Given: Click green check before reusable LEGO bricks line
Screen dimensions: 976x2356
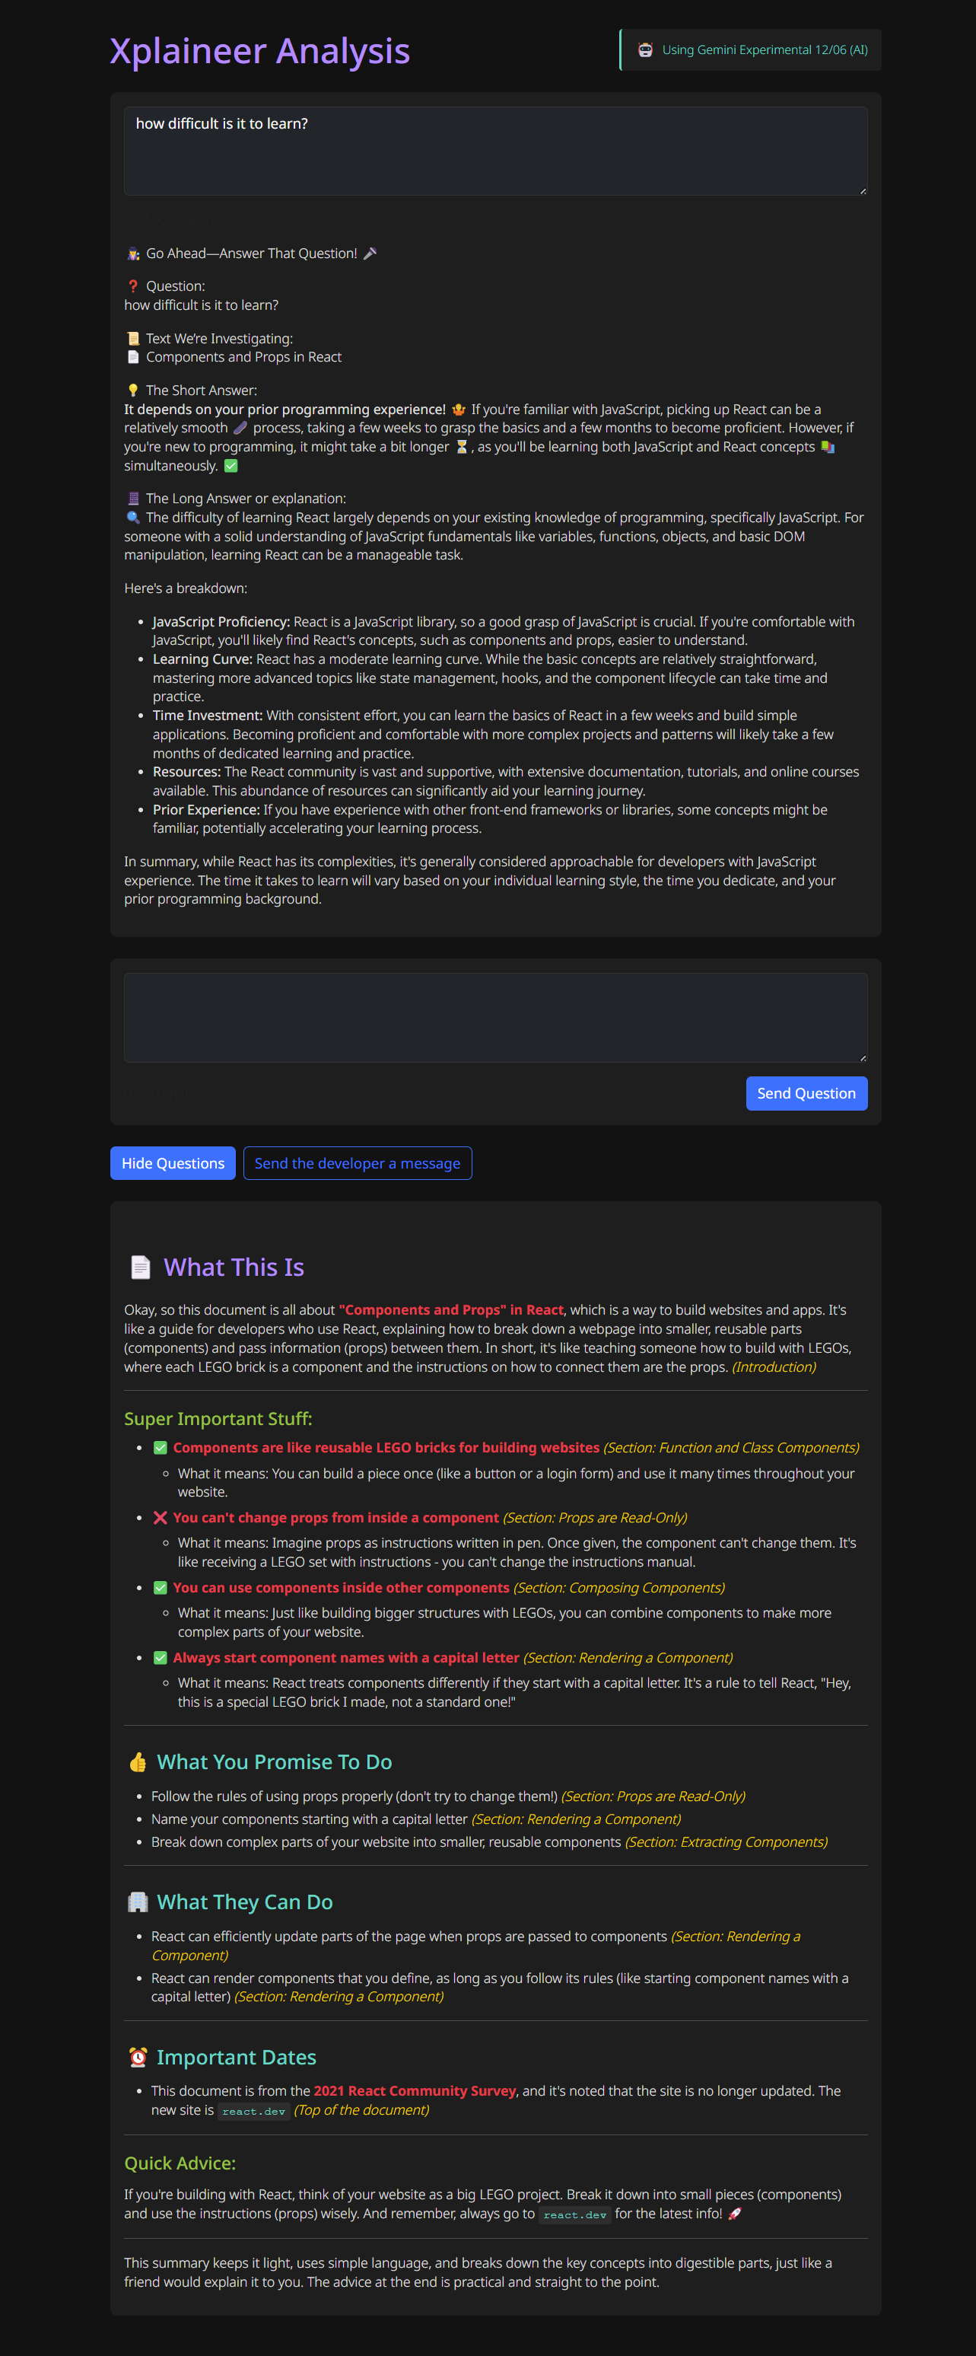Looking at the screenshot, I should pos(160,1448).
